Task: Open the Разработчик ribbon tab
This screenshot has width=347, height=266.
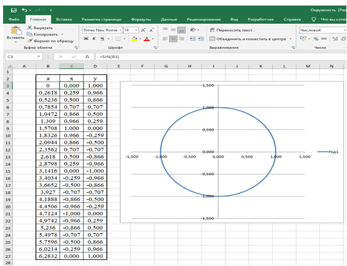Action: [x=260, y=20]
